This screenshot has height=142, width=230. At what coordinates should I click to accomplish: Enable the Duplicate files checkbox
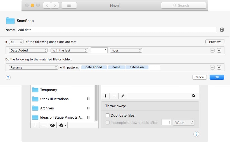[x=108, y=115]
